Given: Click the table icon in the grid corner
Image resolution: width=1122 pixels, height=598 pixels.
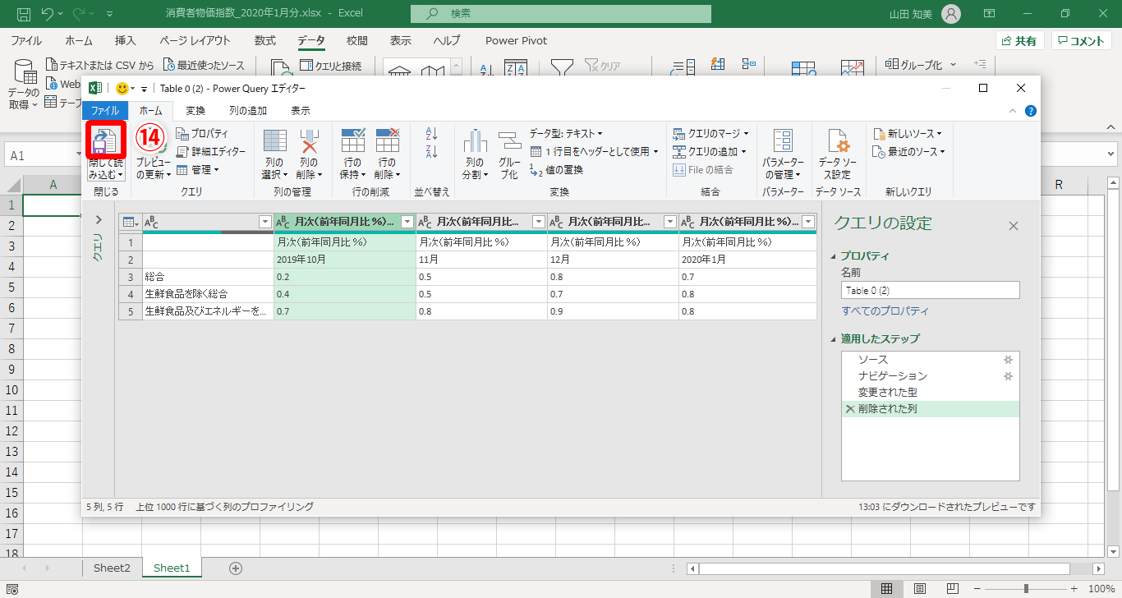Looking at the screenshot, I should point(129,222).
